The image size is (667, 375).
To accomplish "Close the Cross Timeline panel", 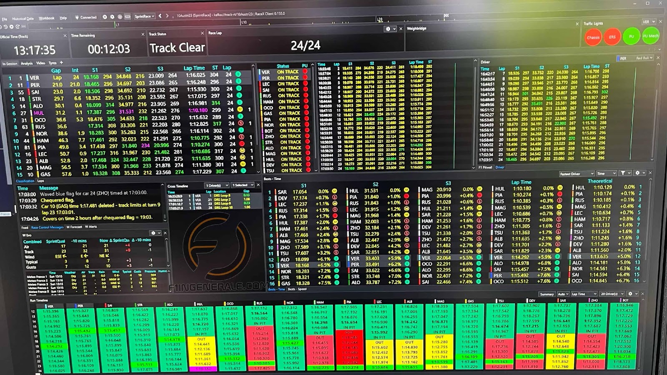I will click(x=258, y=185).
